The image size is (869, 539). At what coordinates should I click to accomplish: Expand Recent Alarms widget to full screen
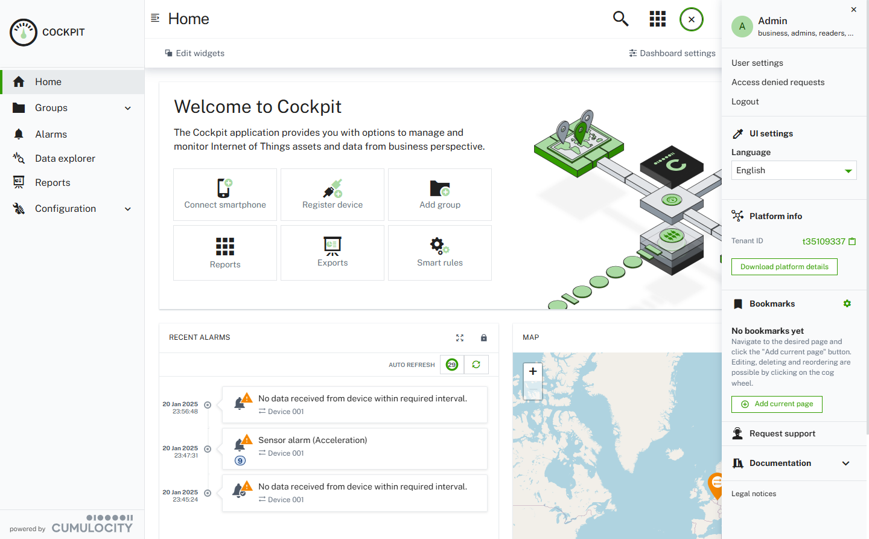pos(460,338)
